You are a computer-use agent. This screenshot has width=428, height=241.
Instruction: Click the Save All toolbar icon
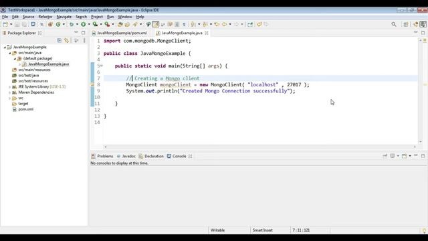24,24
